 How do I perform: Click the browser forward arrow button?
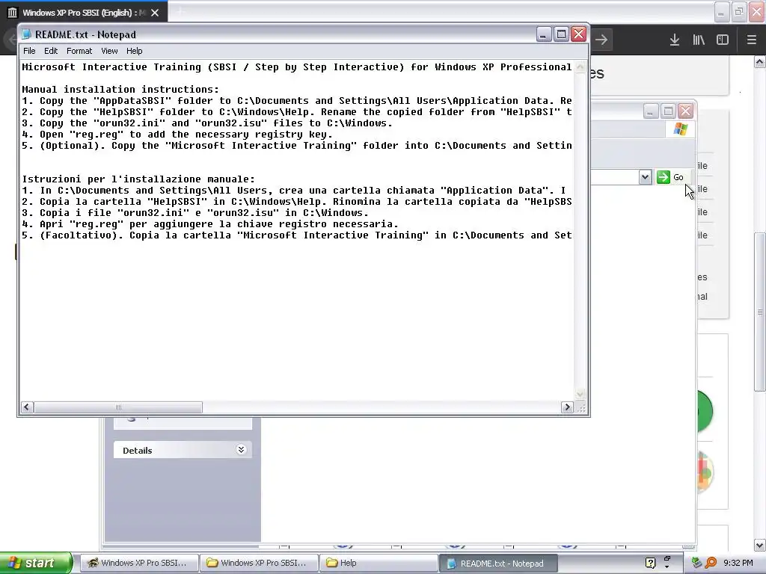tap(601, 40)
